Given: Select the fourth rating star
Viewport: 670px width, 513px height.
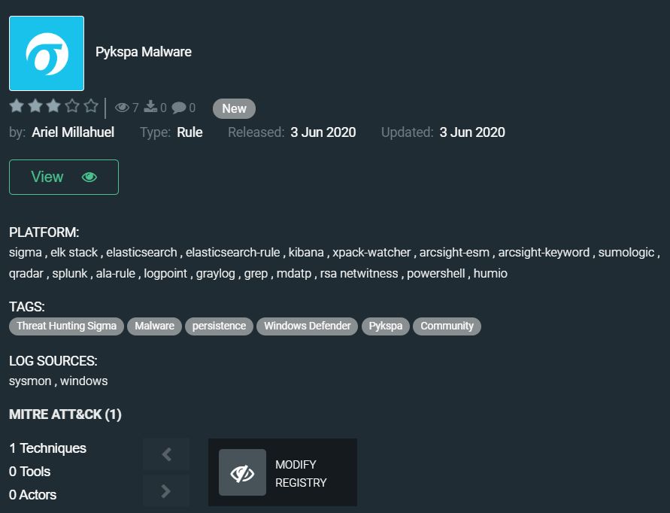Looking at the screenshot, I should (72, 105).
